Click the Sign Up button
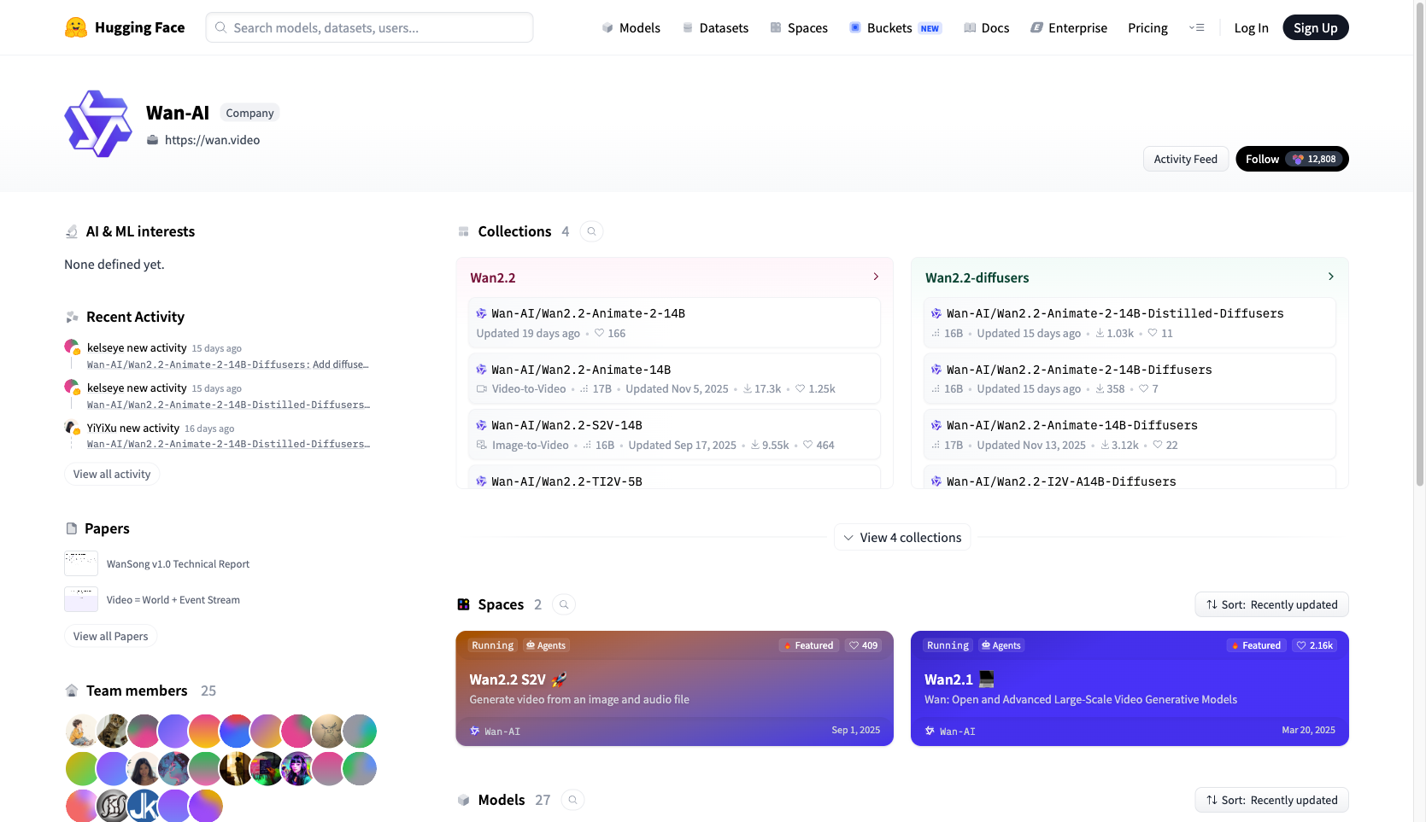This screenshot has height=822, width=1426. coord(1316,27)
